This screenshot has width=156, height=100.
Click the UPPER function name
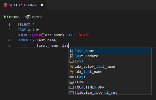click(35, 35)
